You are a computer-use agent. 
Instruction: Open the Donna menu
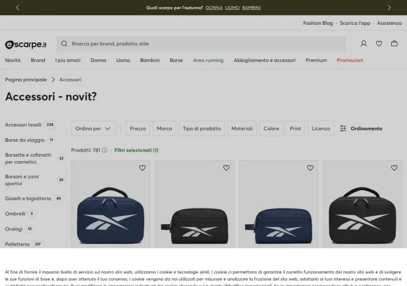98,60
